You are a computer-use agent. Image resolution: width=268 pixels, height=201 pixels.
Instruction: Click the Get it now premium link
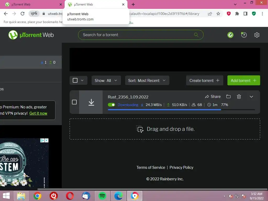38,113
